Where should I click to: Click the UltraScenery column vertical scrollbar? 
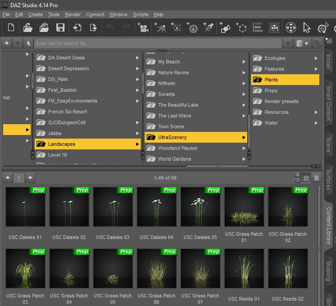pyautogui.click(x=249, y=131)
